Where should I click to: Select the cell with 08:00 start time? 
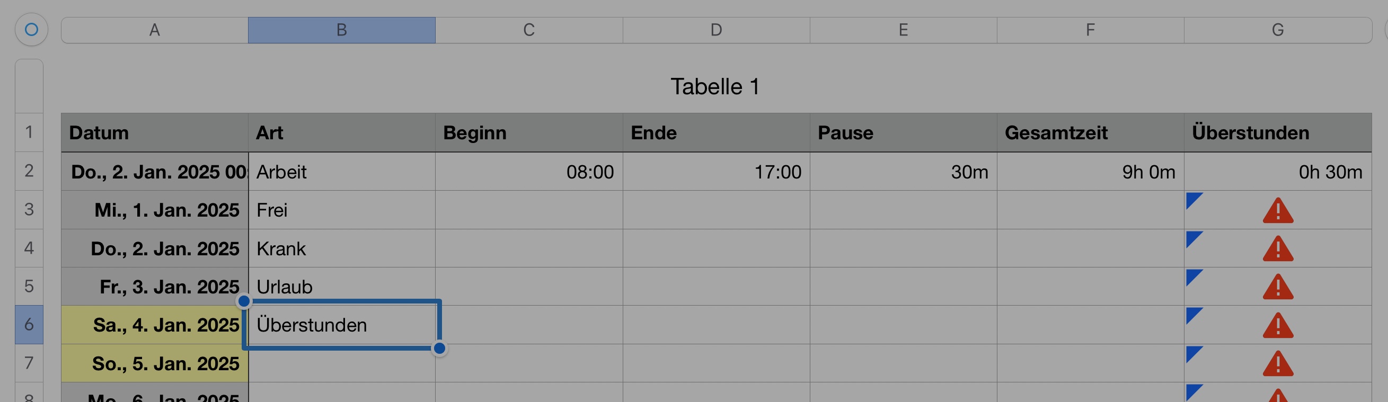click(528, 172)
